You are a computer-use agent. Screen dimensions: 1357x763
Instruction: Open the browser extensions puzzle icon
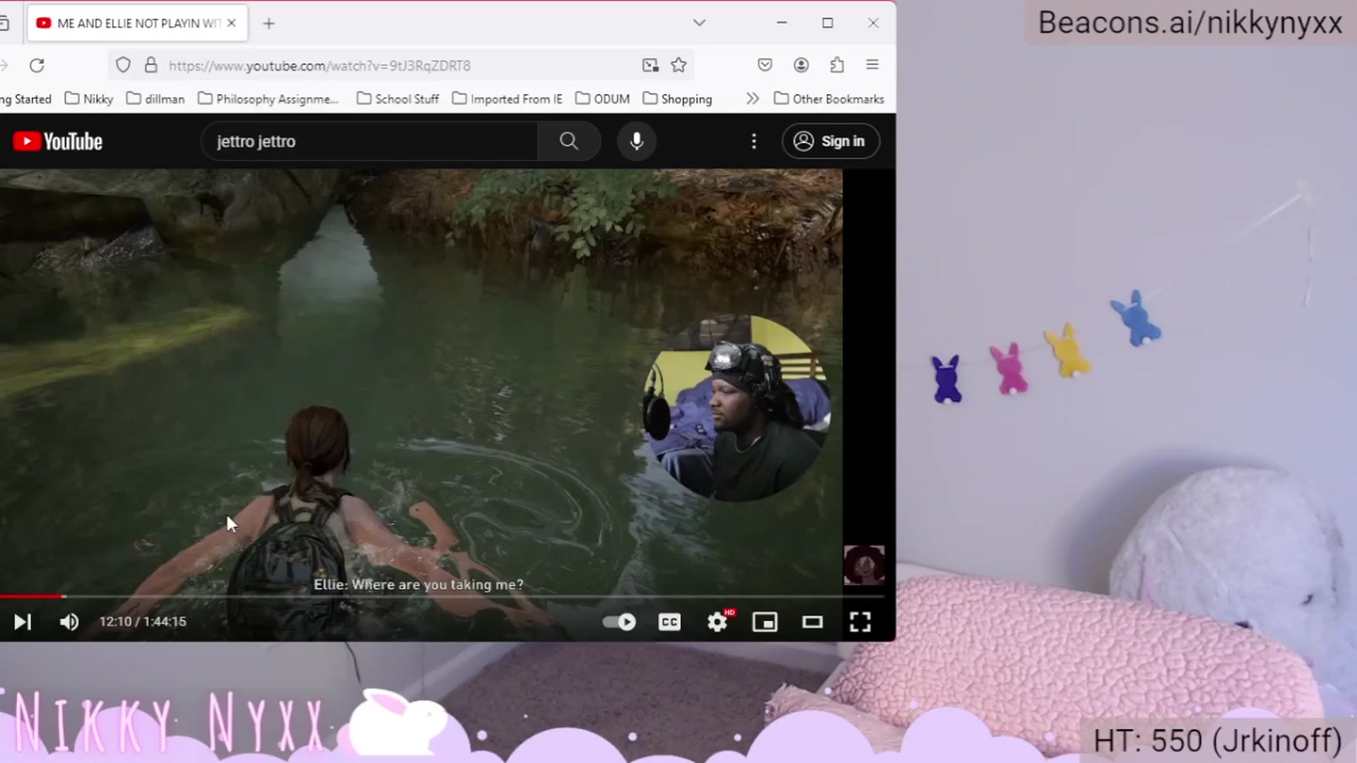[x=837, y=65]
